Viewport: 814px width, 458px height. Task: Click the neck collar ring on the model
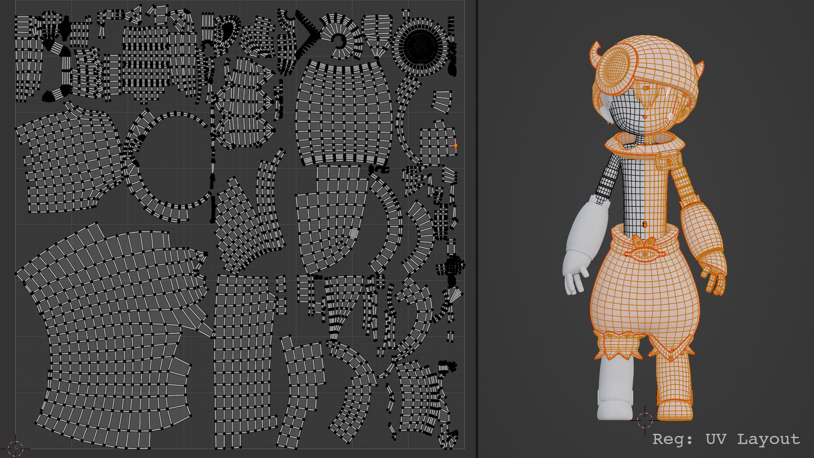pyautogui.click(x=644, y=145)
